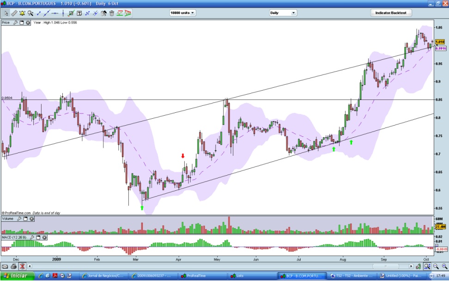This screenshot has height=281, width=449.
Task: Open the 10000 units dropdown
Action: 182,13
